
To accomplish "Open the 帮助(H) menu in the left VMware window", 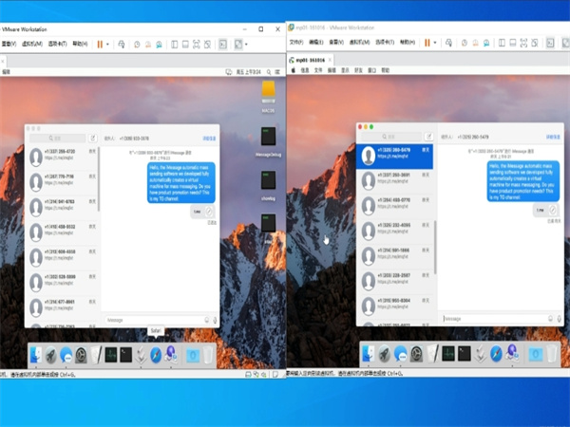I will (x=79, y=44).
